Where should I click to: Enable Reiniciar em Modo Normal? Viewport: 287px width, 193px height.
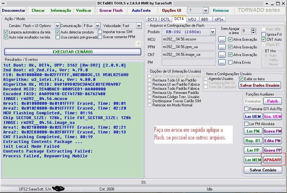(x=150, y=105)
